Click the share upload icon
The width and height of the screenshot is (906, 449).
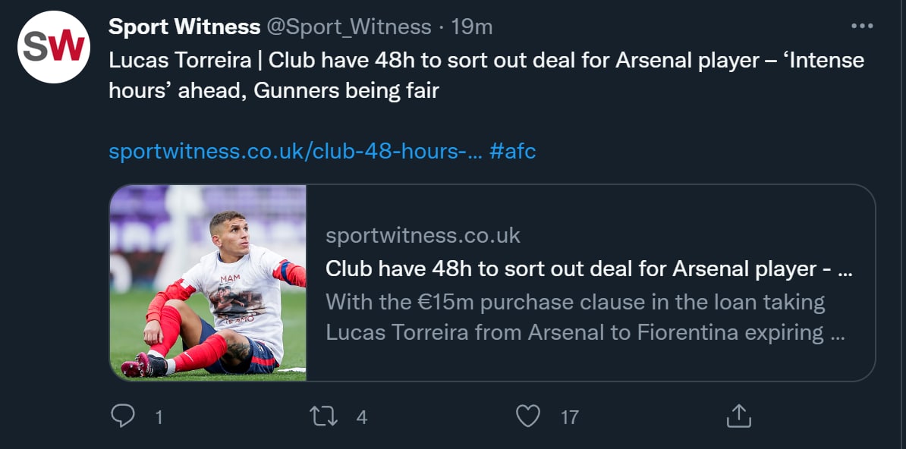pyautogui.click(x=738, y=416)
